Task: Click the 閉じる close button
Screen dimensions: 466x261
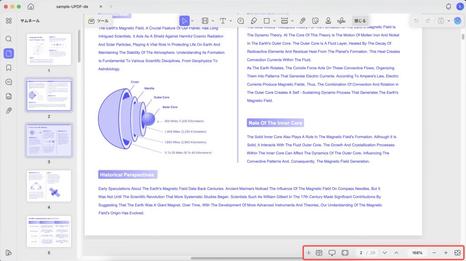Action: [x=360, y=21]
